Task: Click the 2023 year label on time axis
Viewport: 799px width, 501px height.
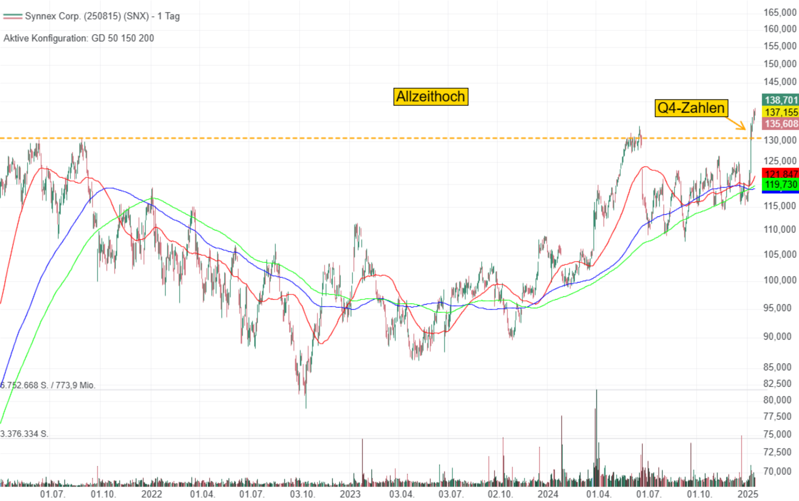Action: pyautogui.click(x=350, y=495)
